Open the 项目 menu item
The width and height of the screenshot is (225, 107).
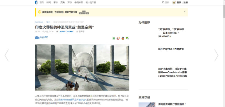coord(41,3)
